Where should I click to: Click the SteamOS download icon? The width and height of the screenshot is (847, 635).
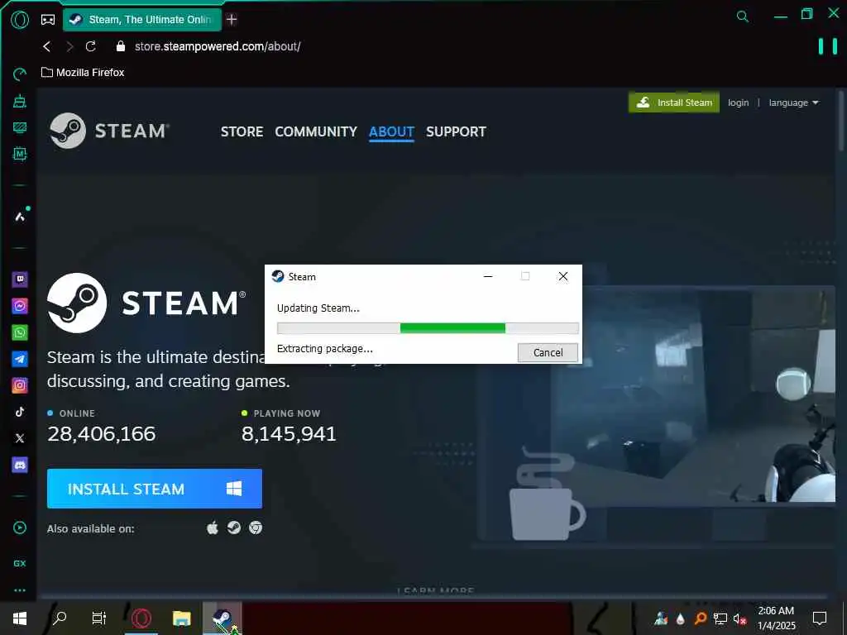point(234,528)
